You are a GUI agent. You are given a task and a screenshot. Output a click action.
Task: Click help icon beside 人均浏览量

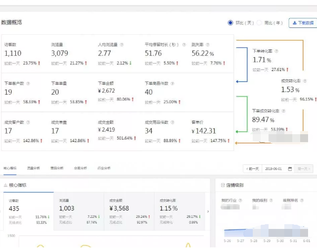[121, 45]
